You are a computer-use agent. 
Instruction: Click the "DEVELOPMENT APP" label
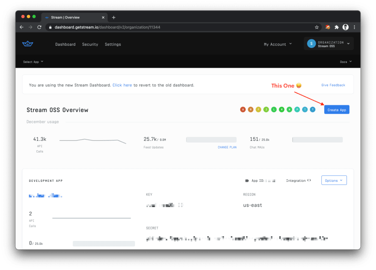[x=46, y=181]
